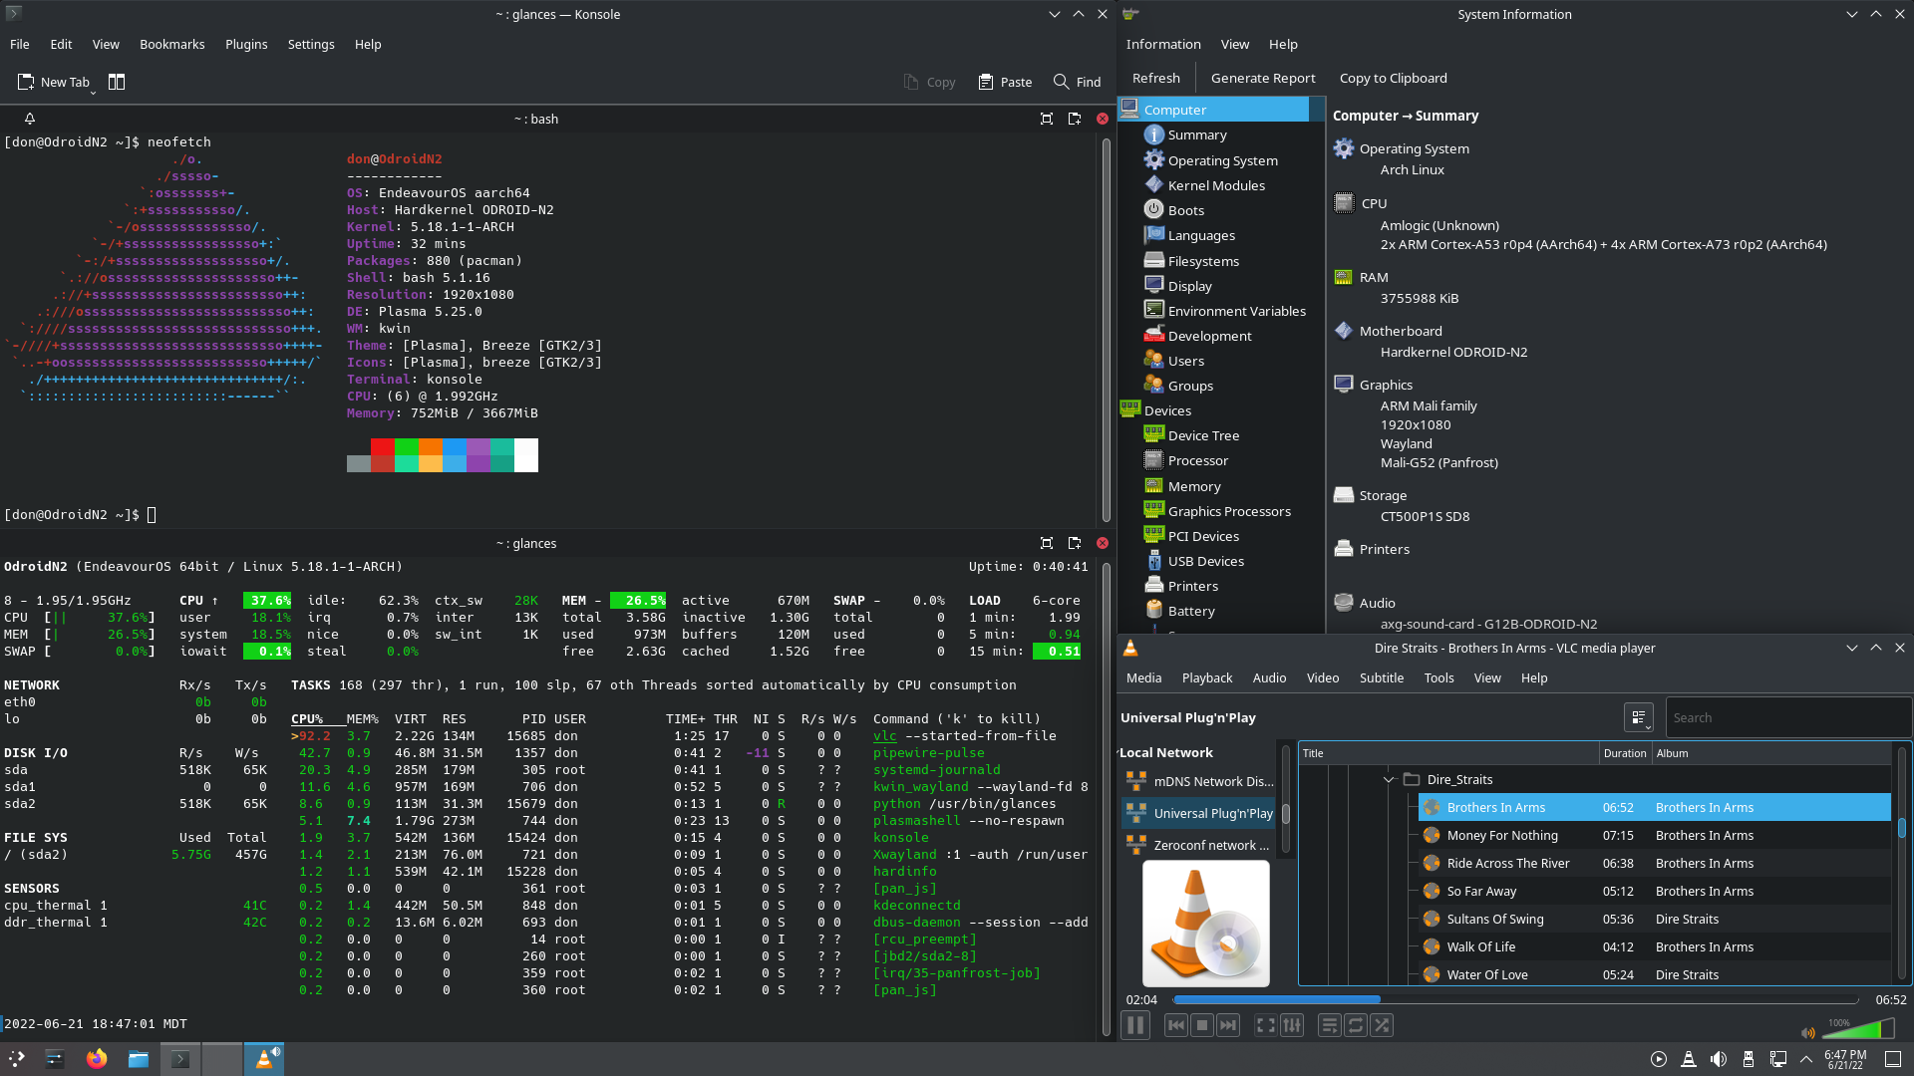Skip to next track in VLC
The height and width of the screenshot is (1076, 1914).
1228,1025
